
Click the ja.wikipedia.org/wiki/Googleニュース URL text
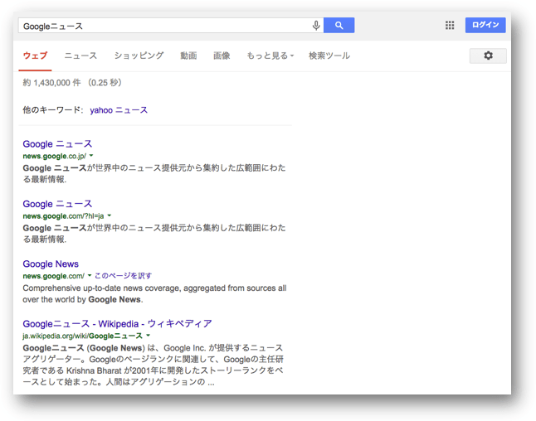click(82, 336)
